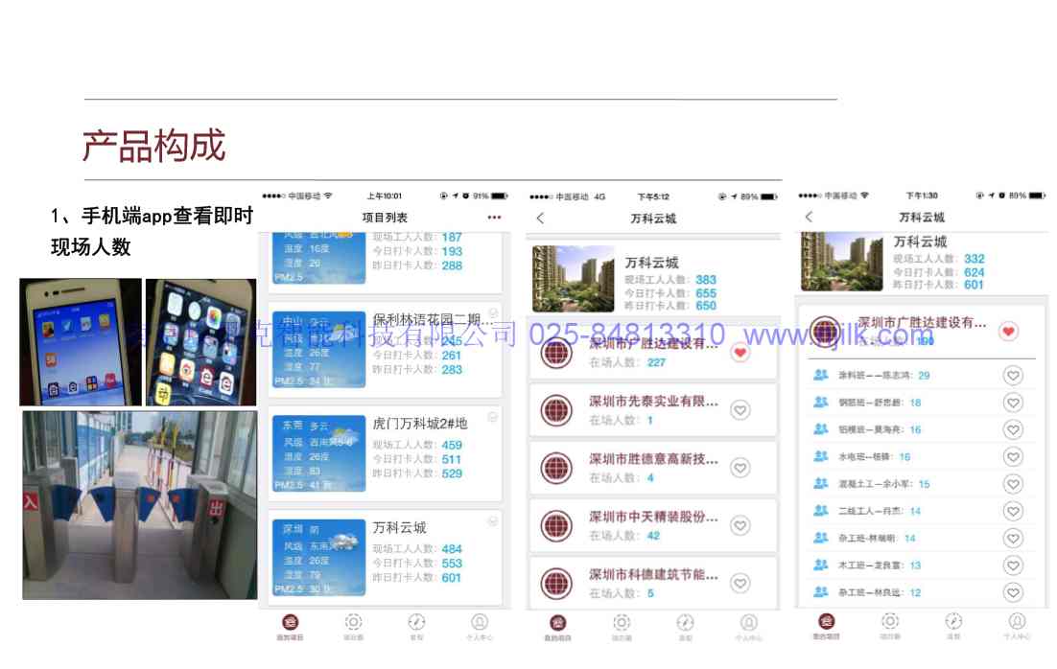Favorite the team row showing 18 workers
1057x669 pixels.
click(1013, 403)
